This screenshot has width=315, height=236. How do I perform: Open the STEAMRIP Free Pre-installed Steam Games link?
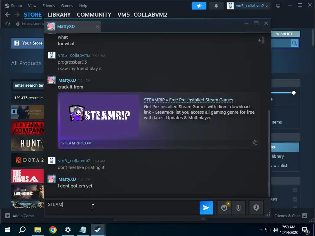(189, 100)
